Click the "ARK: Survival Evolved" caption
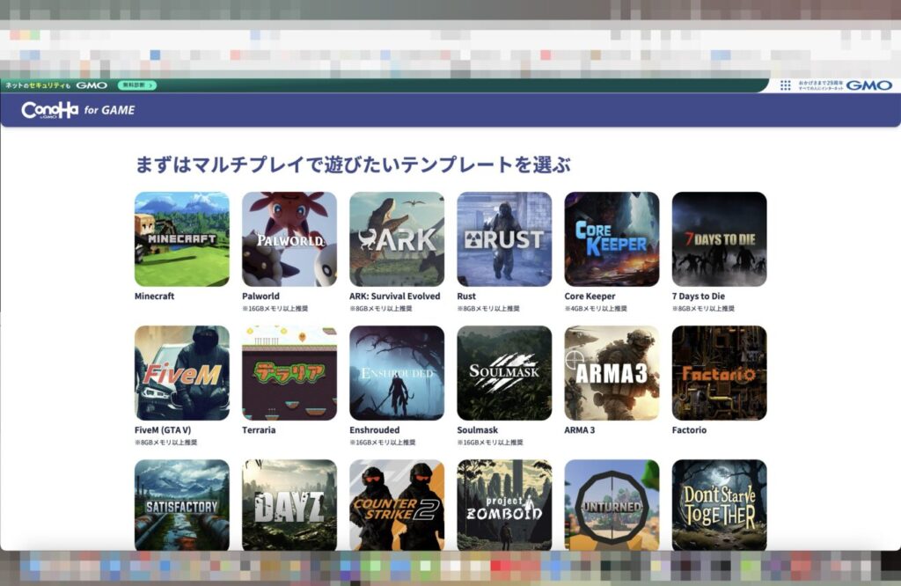 [394, 296]
